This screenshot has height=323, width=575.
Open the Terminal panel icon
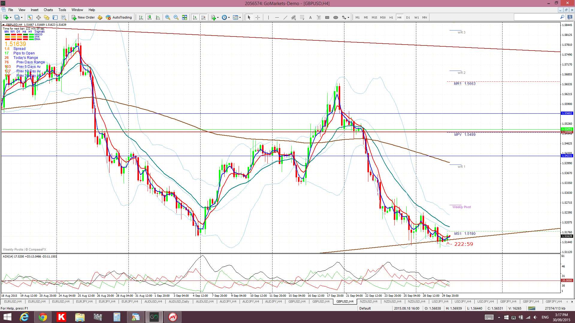[x=55, y=17]
